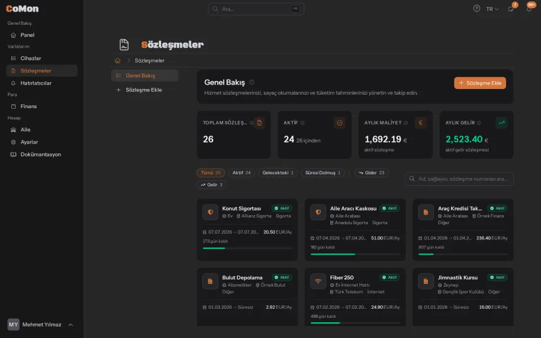541x338 pixels.
Task: Click the Fiber 250 progress bar
Action: (x=355, y=323)
